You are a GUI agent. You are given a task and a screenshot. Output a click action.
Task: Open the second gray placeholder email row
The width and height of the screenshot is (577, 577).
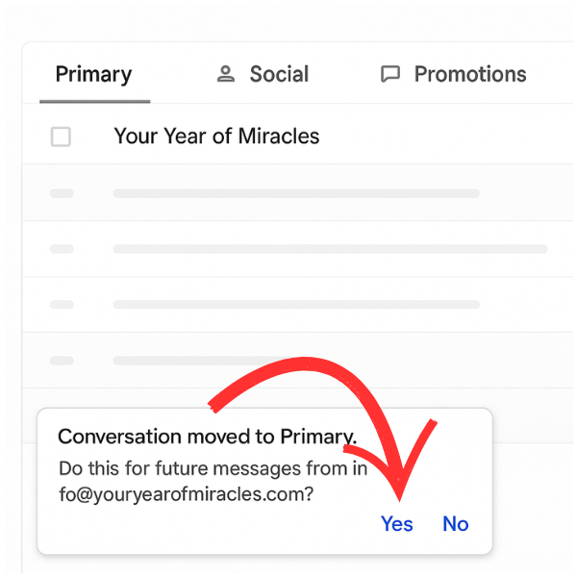tap(329, 249)
